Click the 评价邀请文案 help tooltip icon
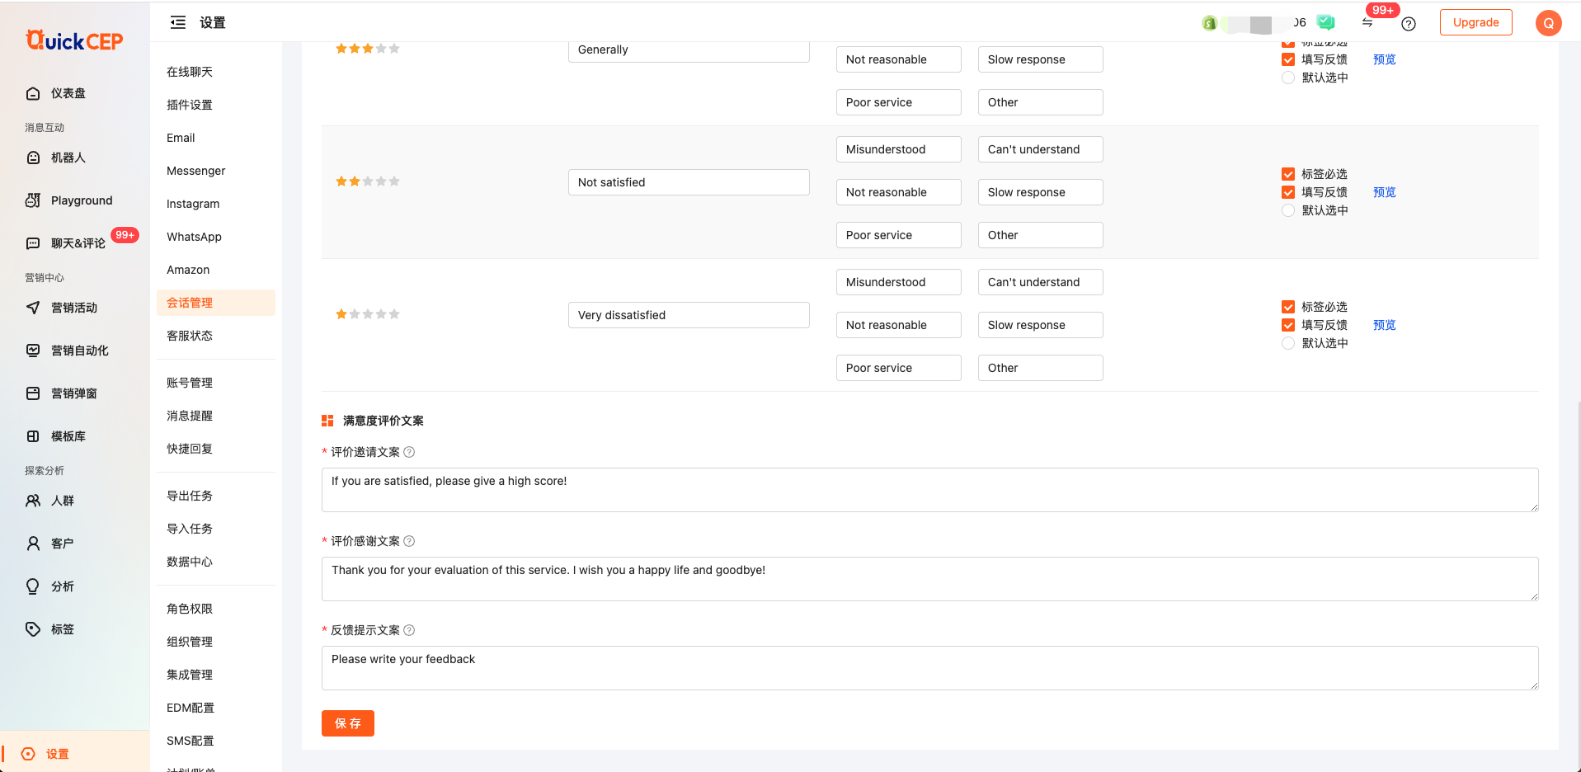 [x=409, y=452]
